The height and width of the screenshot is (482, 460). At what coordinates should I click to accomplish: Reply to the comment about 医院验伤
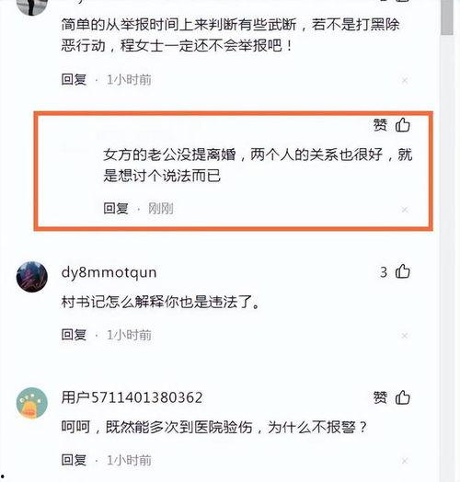[74, 460]
